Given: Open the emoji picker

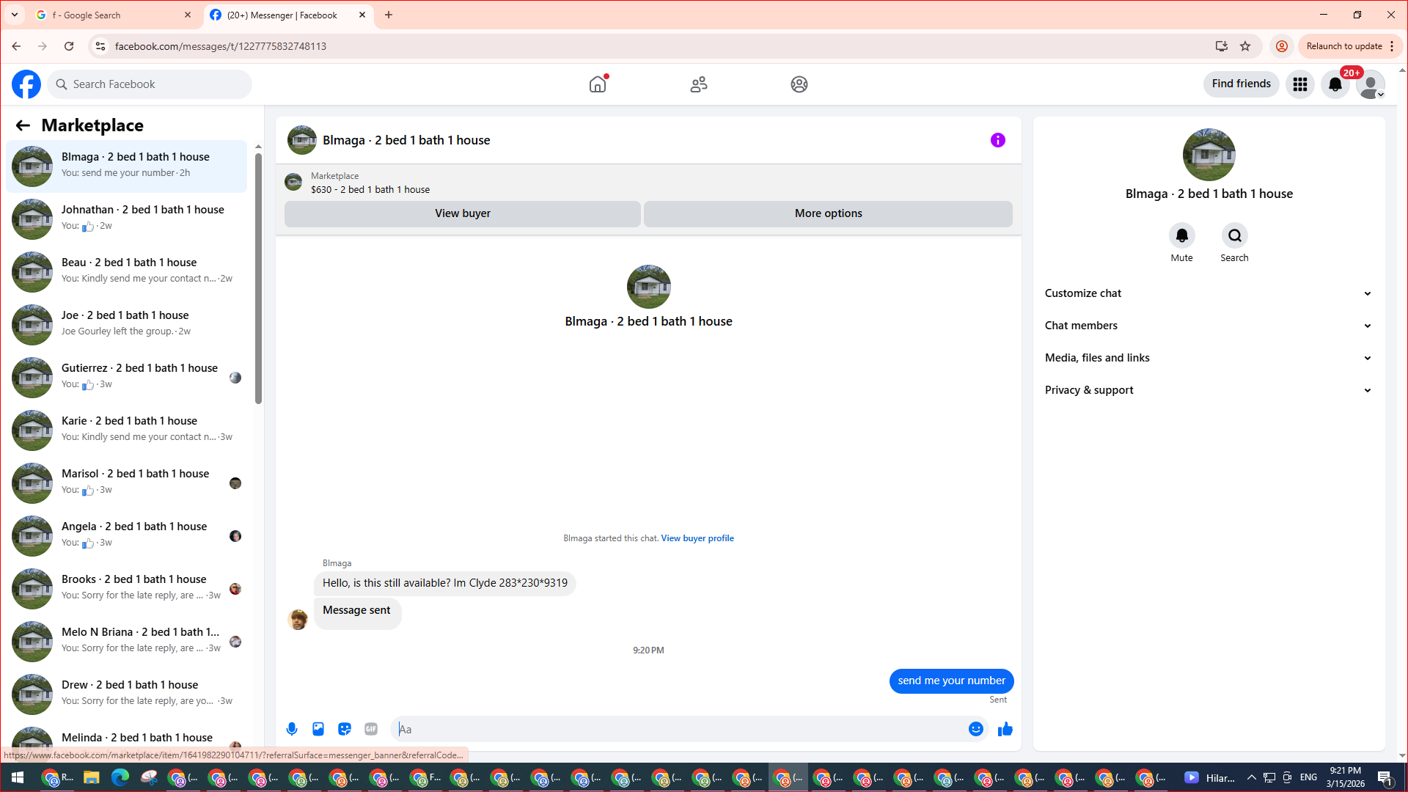Looking at the screenshot, I should point(976,729).
